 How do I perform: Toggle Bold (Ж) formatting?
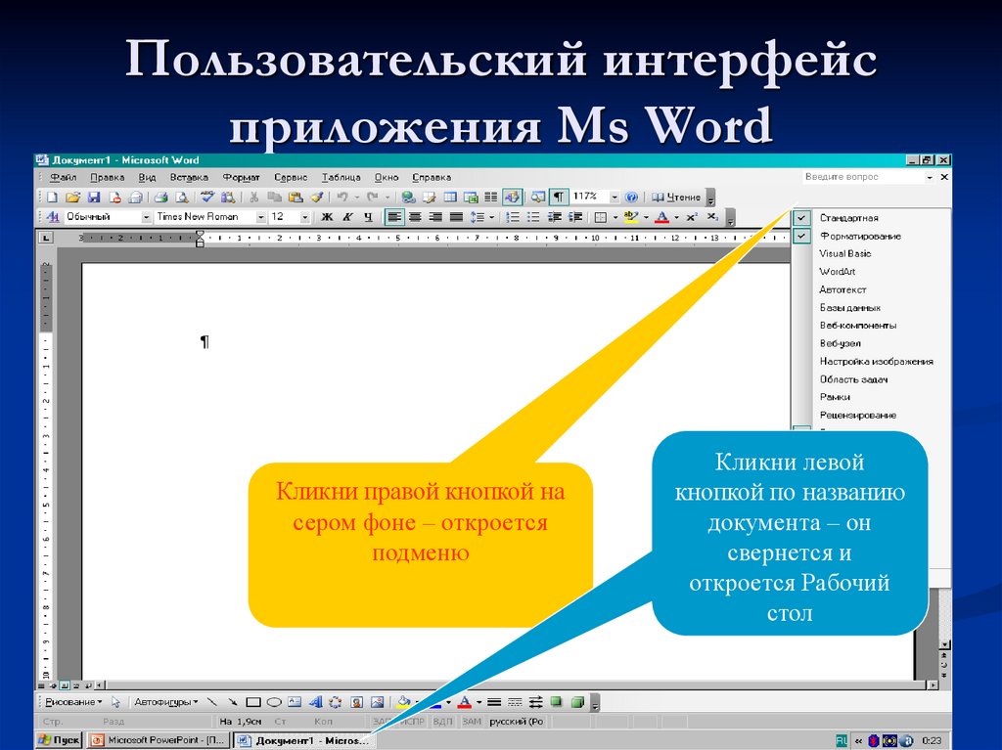[x=327, y=217]
